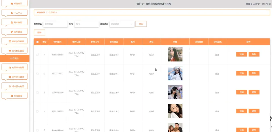
Task: Click 管理员 admin in the top bar
Action: (253, 4)
